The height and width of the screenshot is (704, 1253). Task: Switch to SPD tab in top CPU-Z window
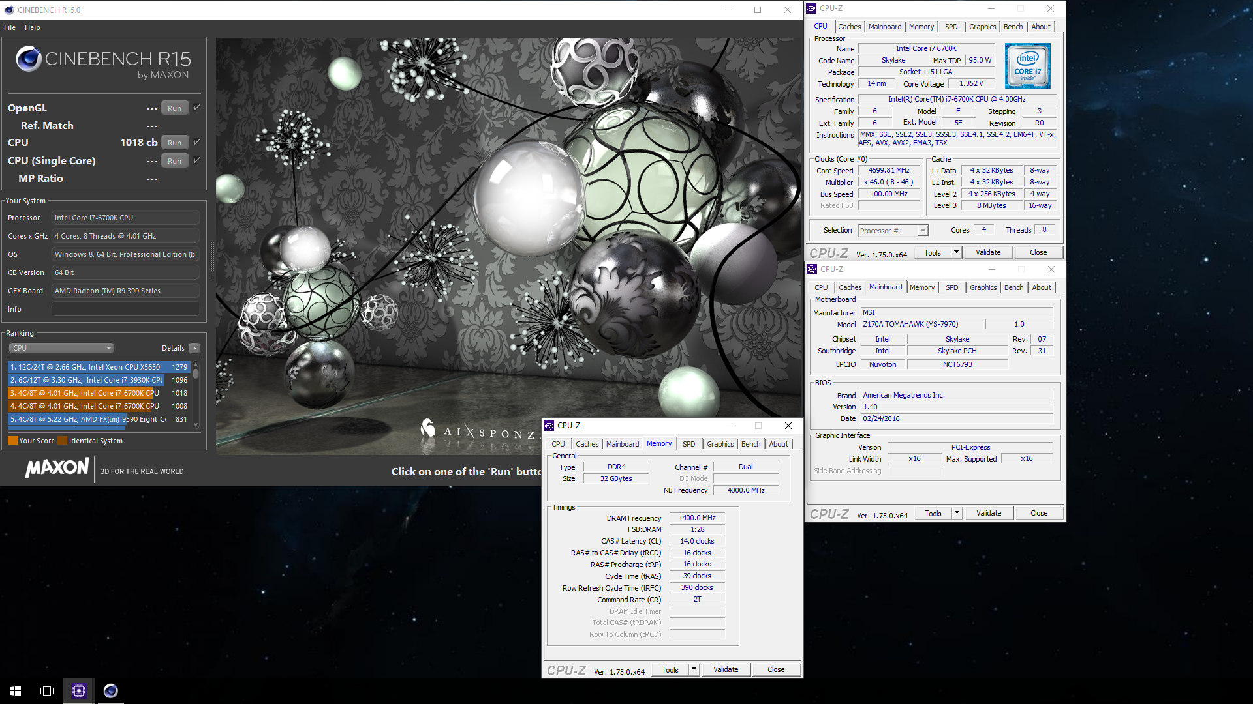pyautogui.click(x=951, y=27)
